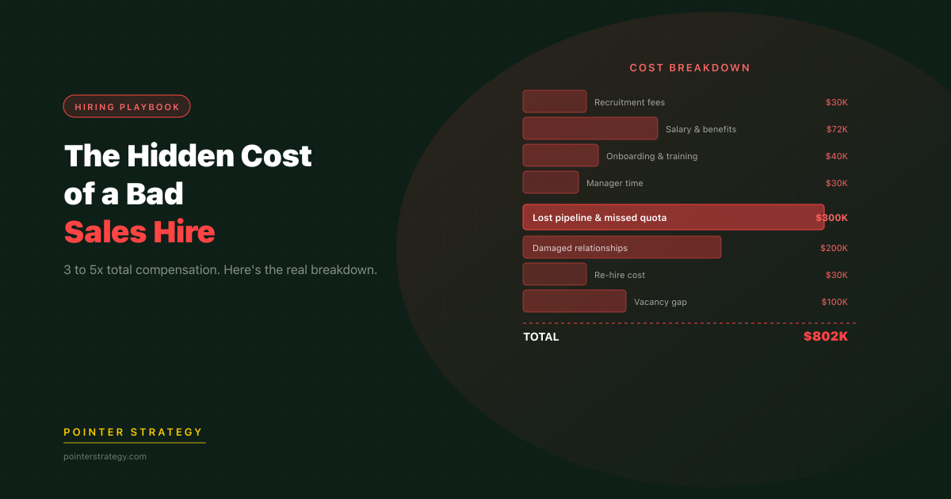The width and height of the screenshot is (951, 499).
Task: Open the pointerstrategy.com link
Action: pyautogui.click(x=105, y=456)
